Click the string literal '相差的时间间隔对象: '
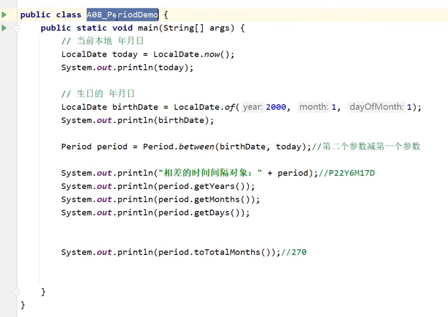Viewport: 448px width, 317px height. pos(210,173)
